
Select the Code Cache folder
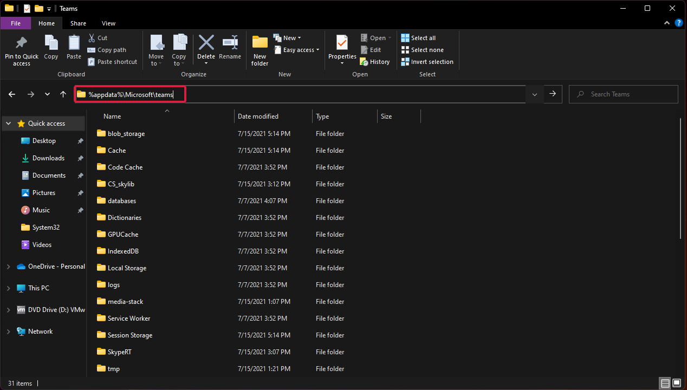[x=125, y=167]
